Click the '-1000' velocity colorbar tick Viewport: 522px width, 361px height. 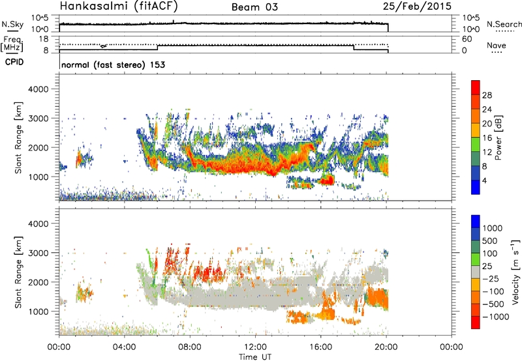click(495, 317)
